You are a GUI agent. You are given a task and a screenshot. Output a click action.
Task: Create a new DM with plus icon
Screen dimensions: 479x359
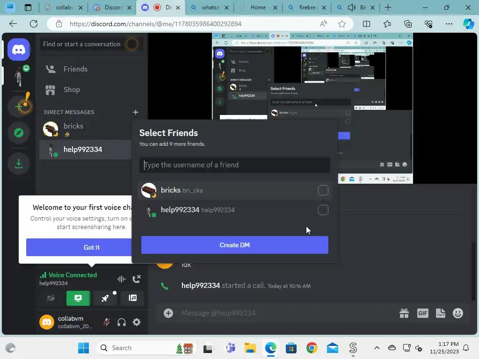click(x=136, y=112)
